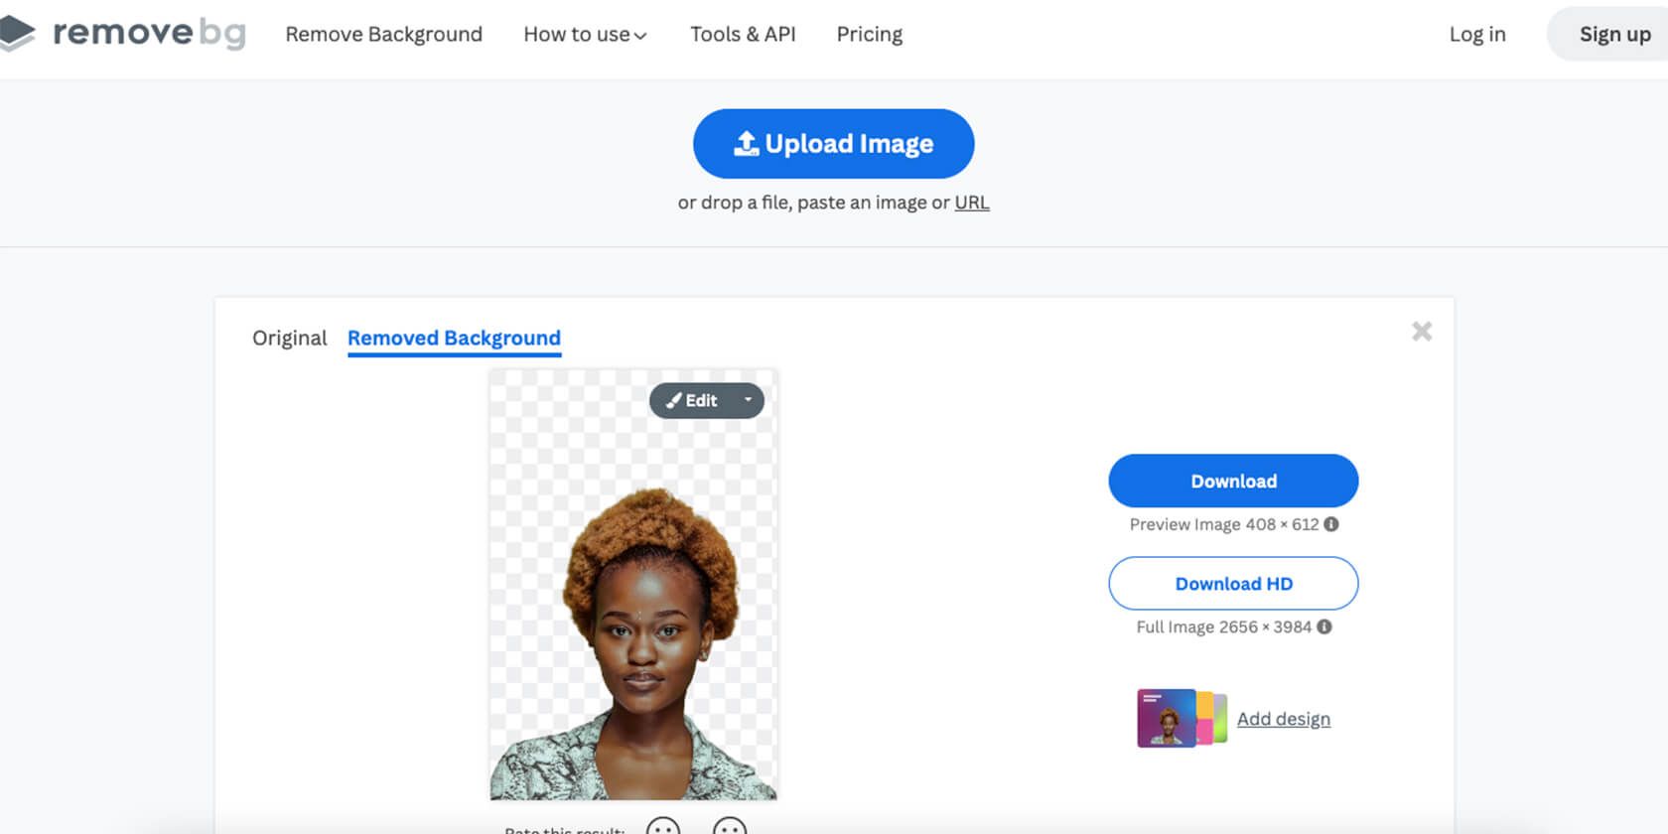Click the Add design link

point(1284,719)
